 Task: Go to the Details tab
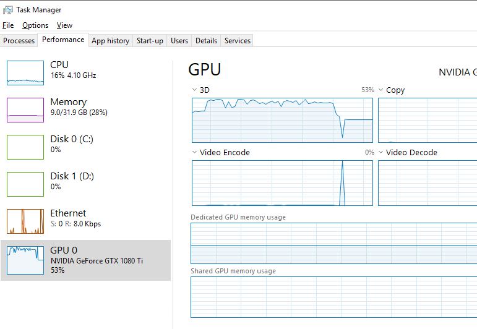click(206, 41)
